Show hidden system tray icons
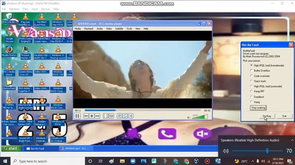Viewport: 295px width, 165px height. (253, 161)
